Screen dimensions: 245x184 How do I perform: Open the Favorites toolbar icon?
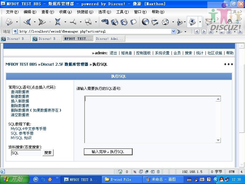click(x=115, y=22)
